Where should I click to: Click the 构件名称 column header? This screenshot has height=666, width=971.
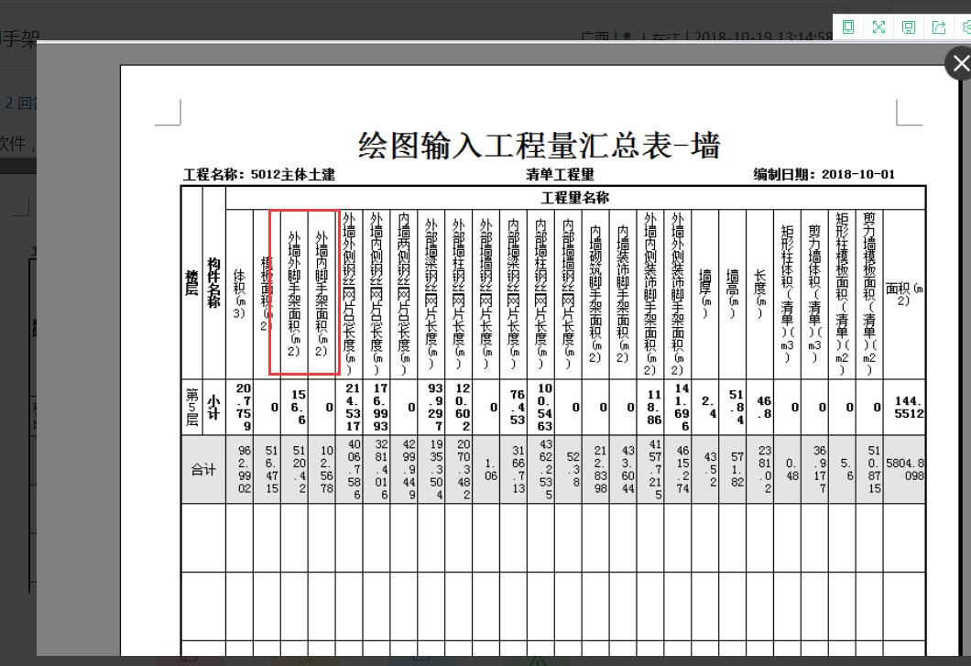click(x=213, y=282)
